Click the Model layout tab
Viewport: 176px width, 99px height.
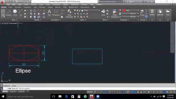coord(5,91)
